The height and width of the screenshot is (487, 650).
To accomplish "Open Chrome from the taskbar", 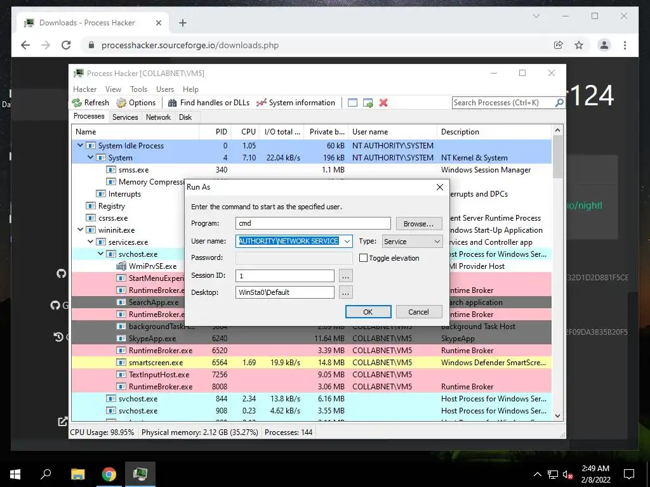I will [x=109, y=474].
